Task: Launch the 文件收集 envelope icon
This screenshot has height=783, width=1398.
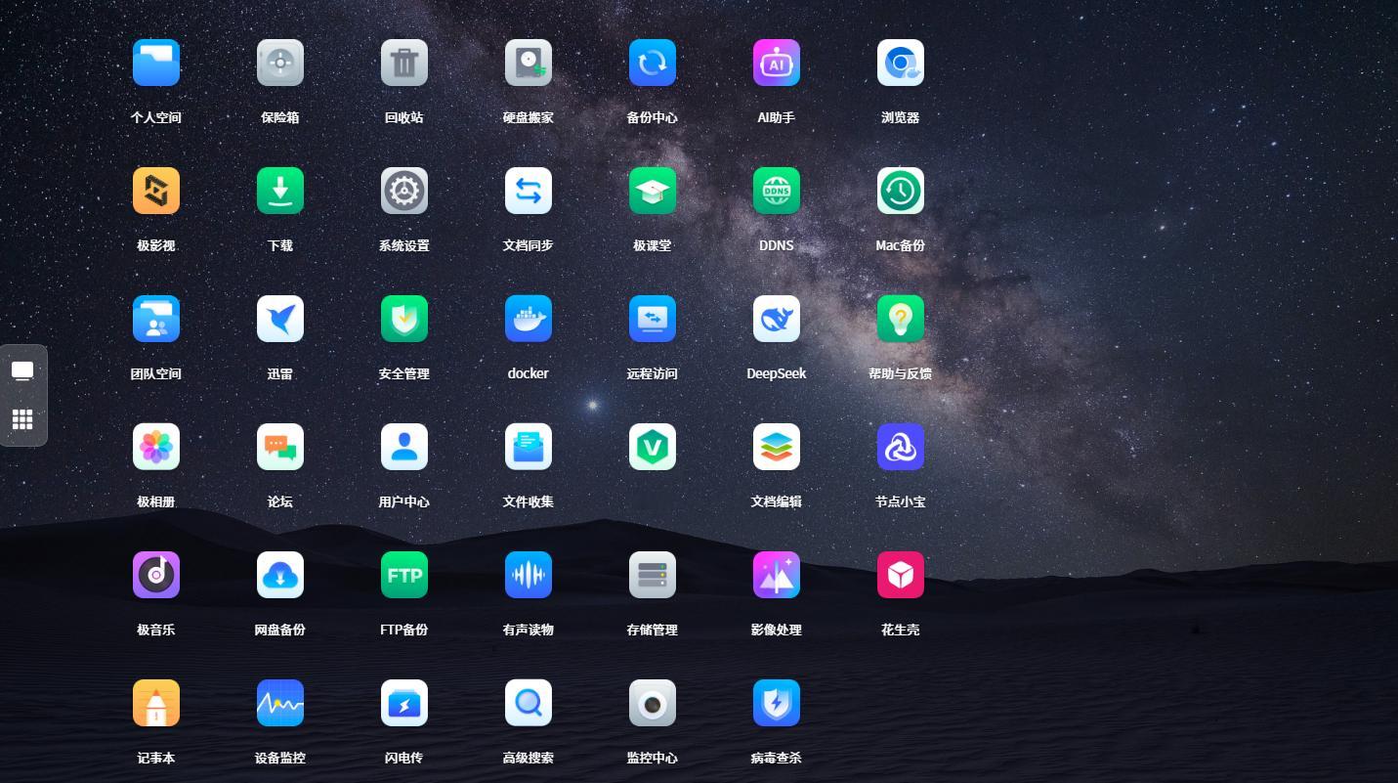Action: [x=529, y=447]
